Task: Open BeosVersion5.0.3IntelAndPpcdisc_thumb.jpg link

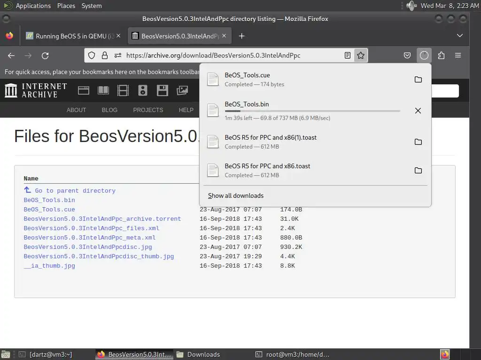Action: click(99, 256)
